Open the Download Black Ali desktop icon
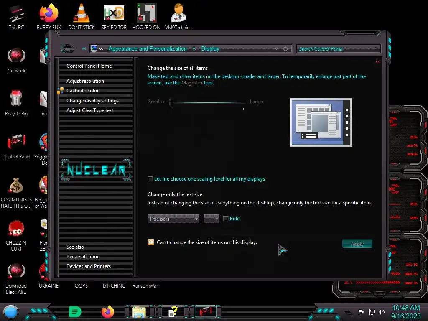 [16, 278]
